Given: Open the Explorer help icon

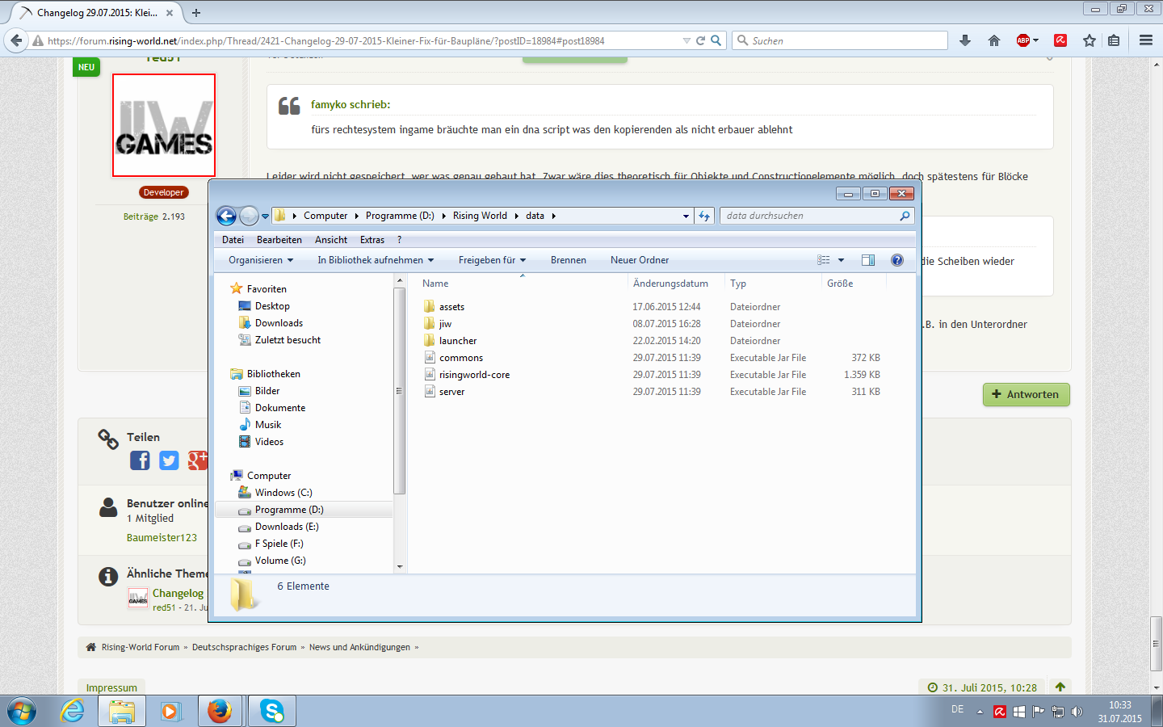Looking at the screenshot, I should click(896, 260).
